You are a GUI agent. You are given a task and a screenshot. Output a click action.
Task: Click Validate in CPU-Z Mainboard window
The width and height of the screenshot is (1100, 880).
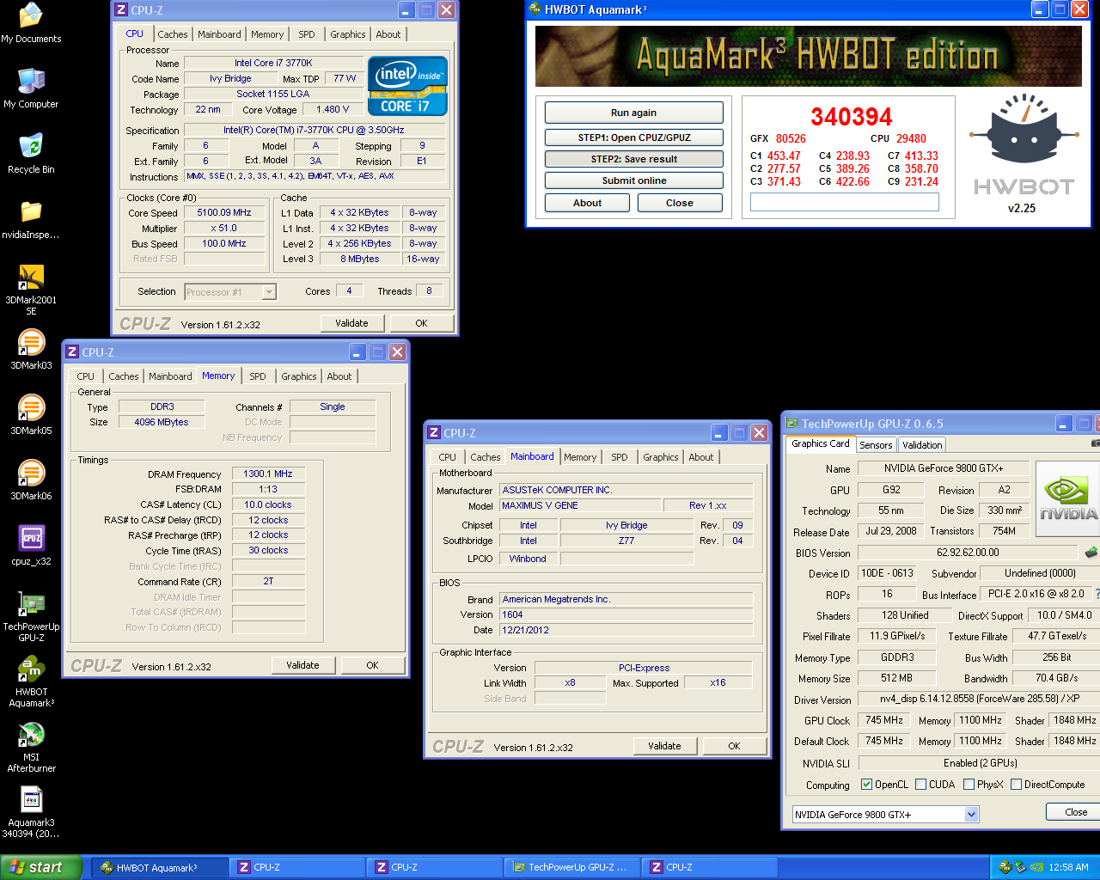coord(664,746)
